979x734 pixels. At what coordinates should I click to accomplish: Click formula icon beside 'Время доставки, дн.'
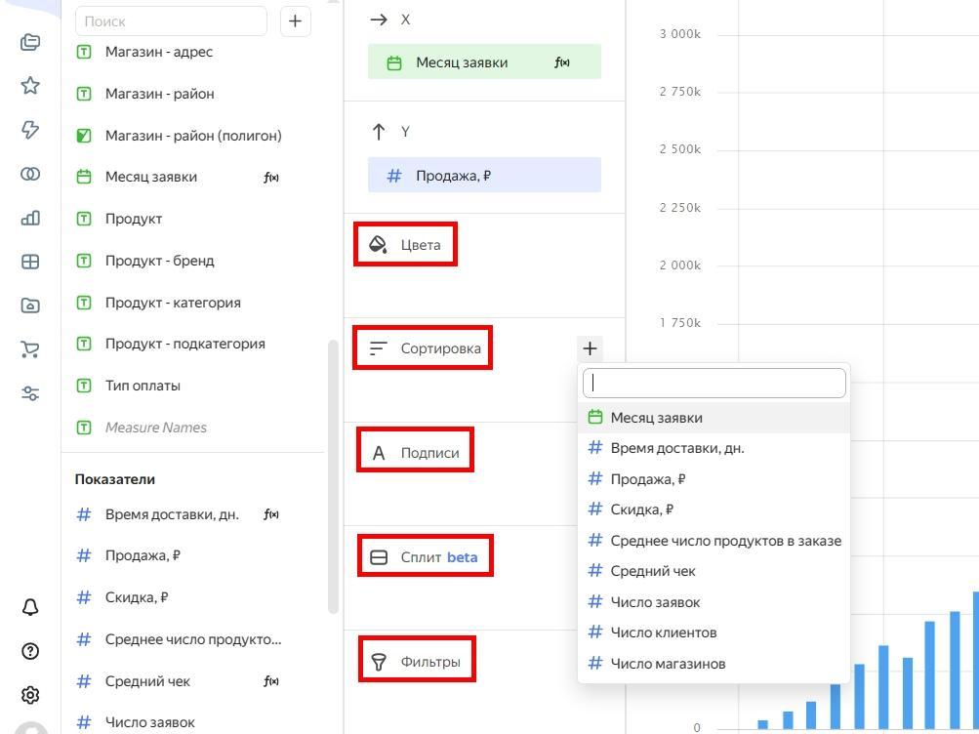(x=271, y=515)
